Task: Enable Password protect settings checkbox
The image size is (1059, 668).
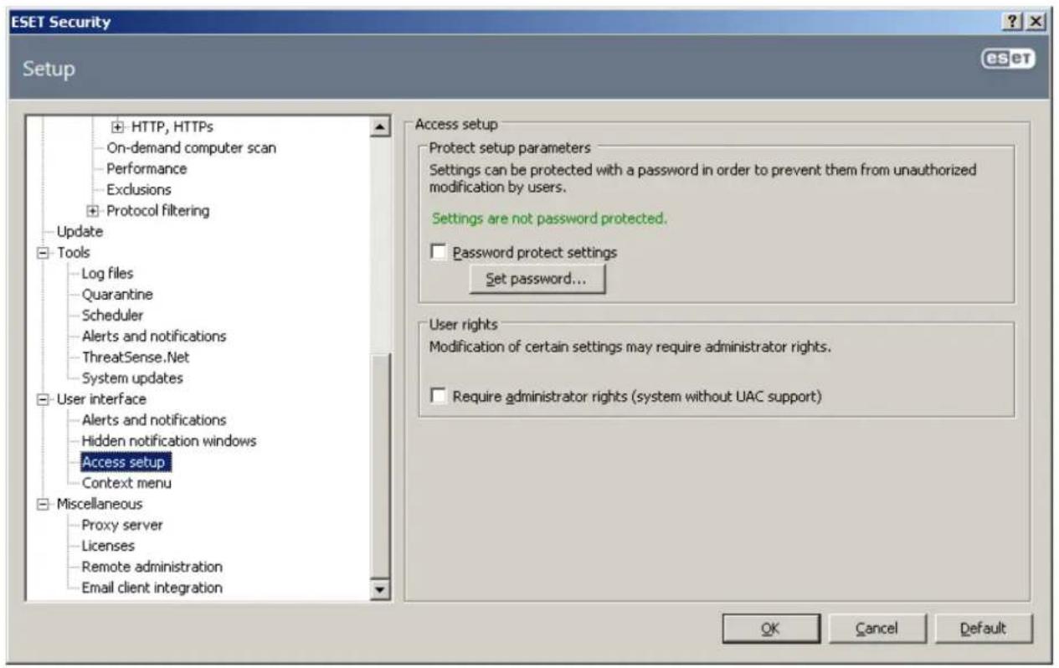Action: (x=439, y=252)
